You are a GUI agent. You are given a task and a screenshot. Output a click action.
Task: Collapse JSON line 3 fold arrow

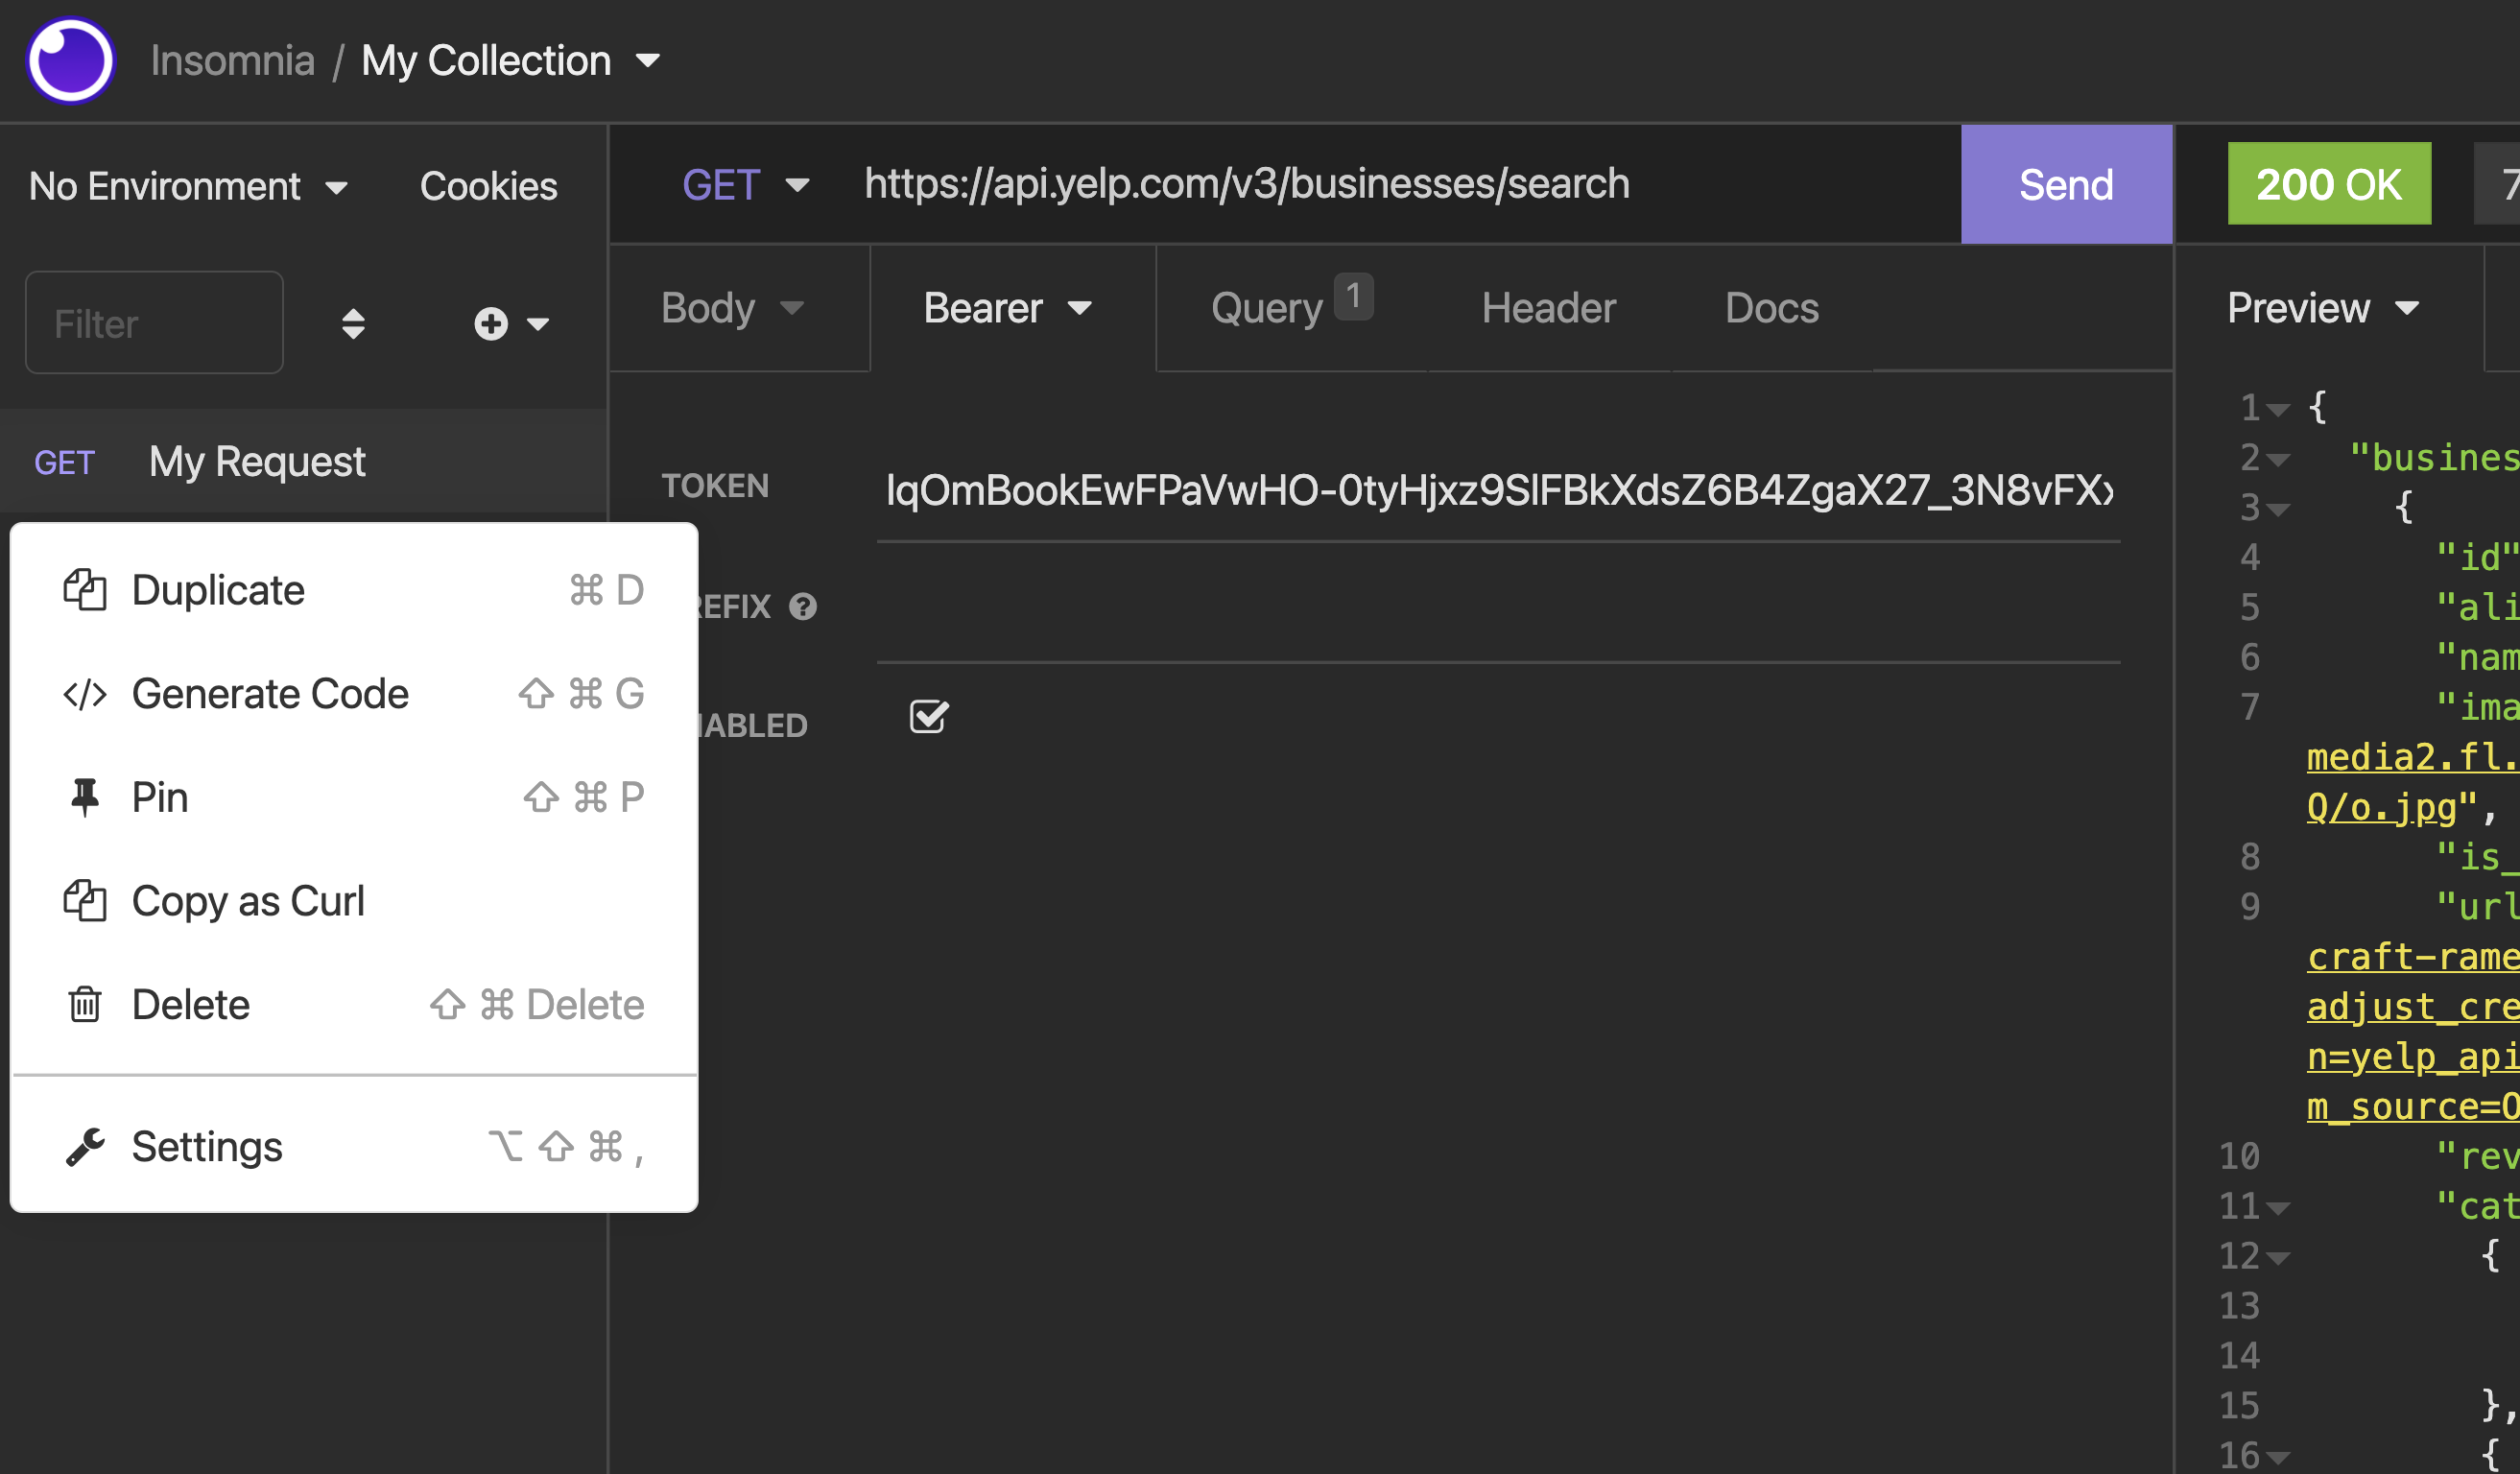click(2278, 510)
